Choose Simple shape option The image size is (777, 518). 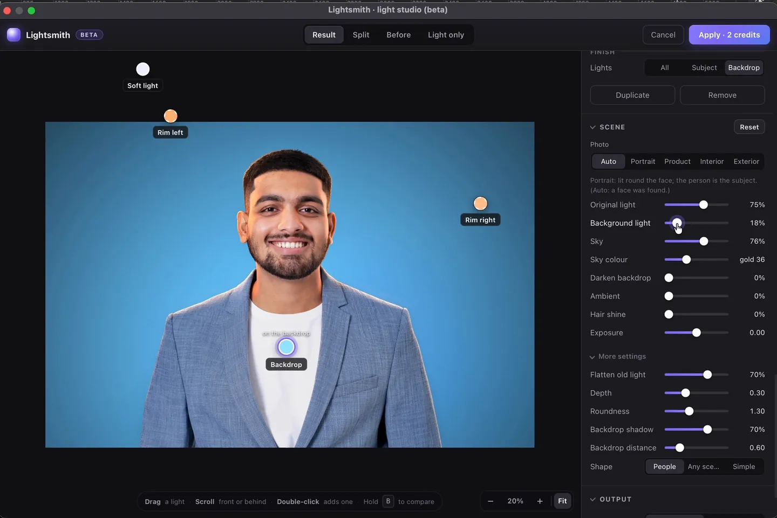(744, 467)
